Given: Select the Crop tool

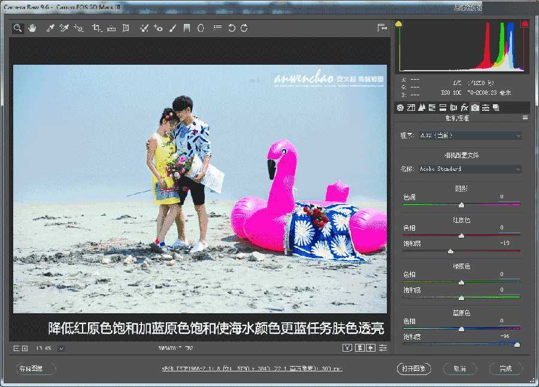Looking at the screenshot, I should [96, 28].
